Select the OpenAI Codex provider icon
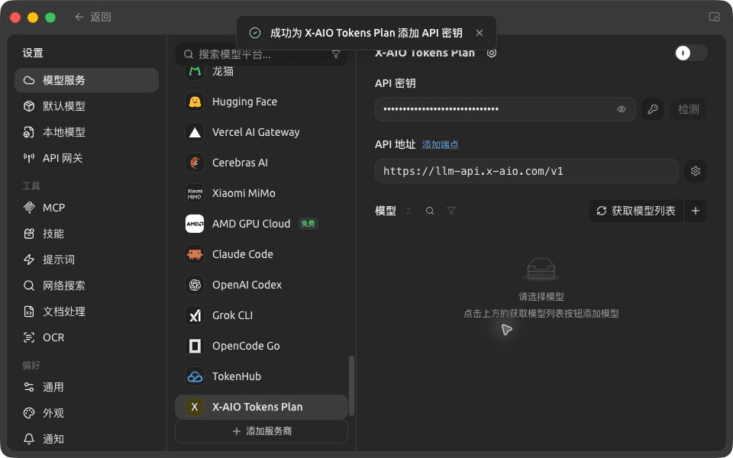The image size is (733, 458). click(x=195, y=285)
